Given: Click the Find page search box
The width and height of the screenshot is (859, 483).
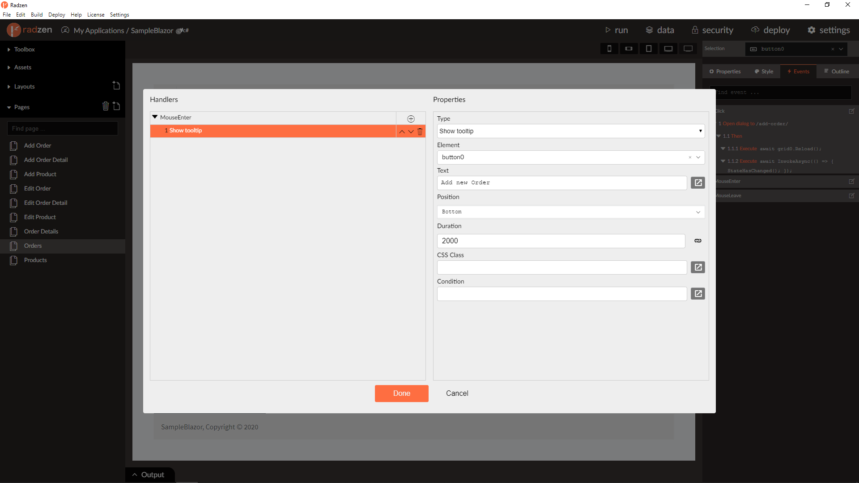Looking at the screenshot, I should click(63, 129).
